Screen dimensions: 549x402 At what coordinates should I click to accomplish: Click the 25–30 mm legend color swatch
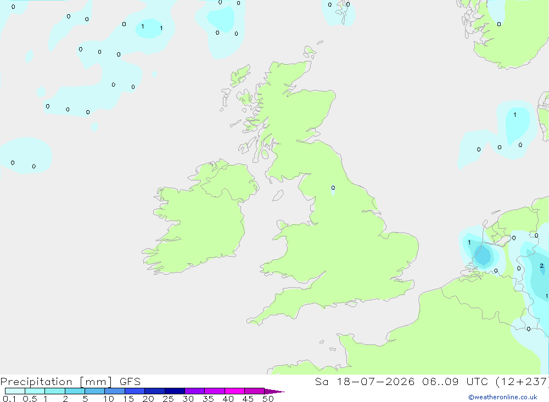click(175, 391)
